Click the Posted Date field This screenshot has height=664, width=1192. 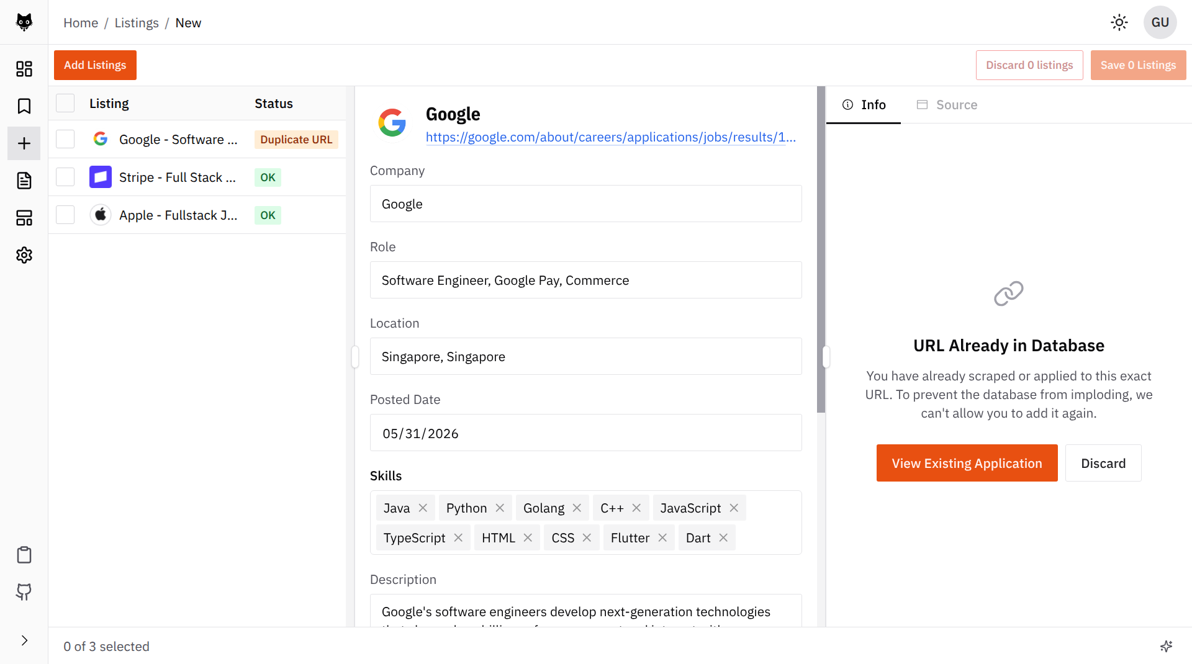(x=585, y=433)
